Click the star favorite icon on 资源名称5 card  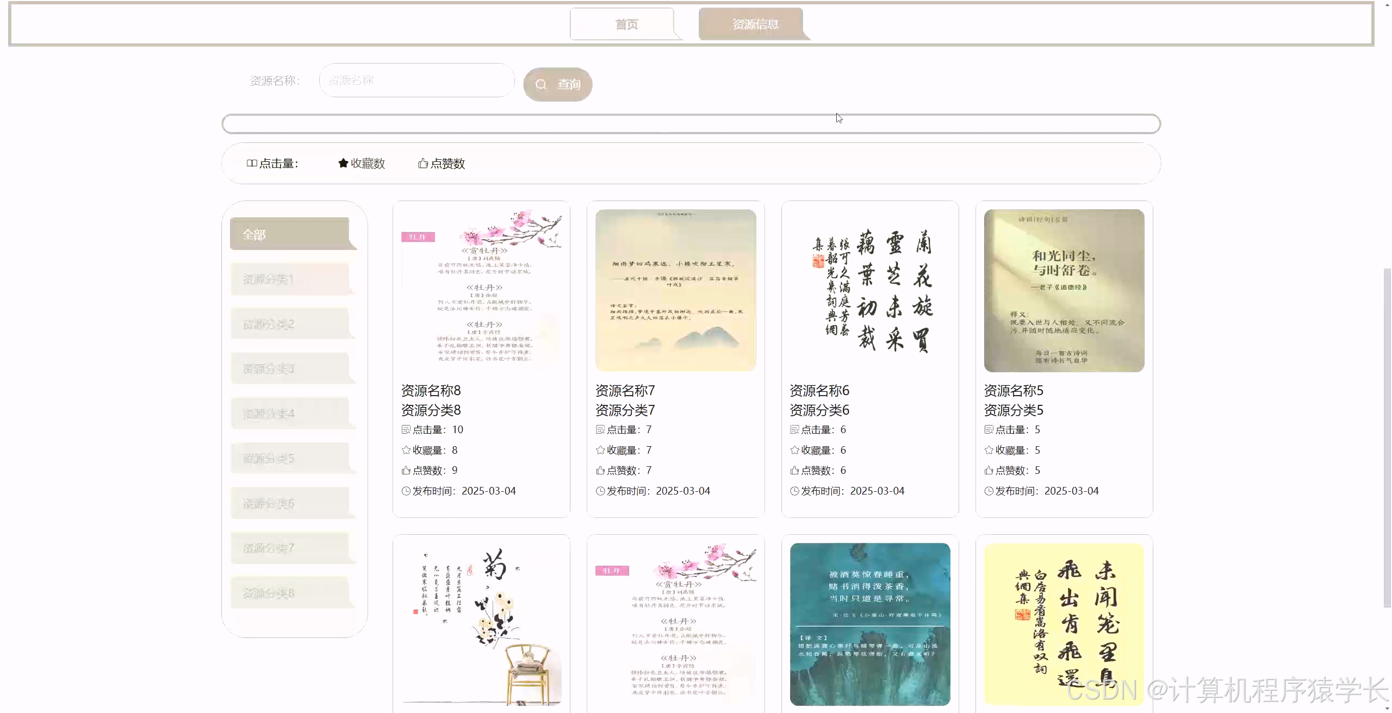tap(989, 450)
